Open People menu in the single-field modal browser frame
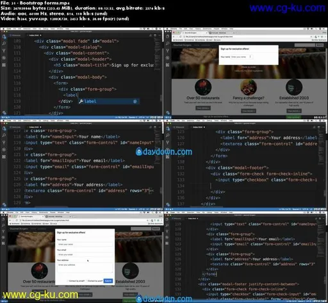Screen dimensions: 328x303 click(217, 29)
